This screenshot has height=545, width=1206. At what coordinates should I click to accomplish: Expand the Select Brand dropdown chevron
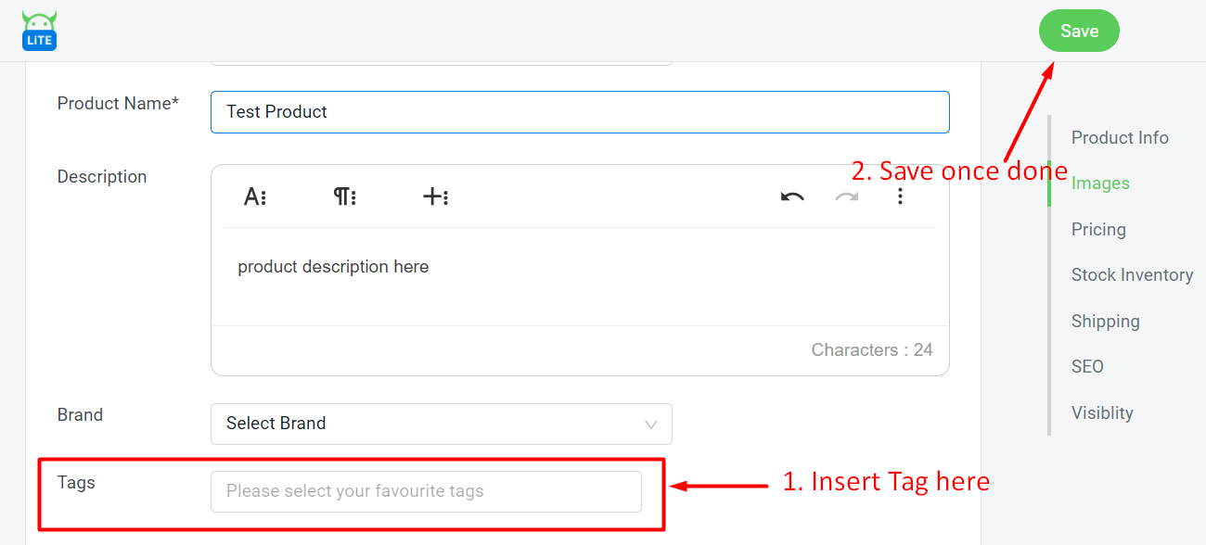(651, 425)
